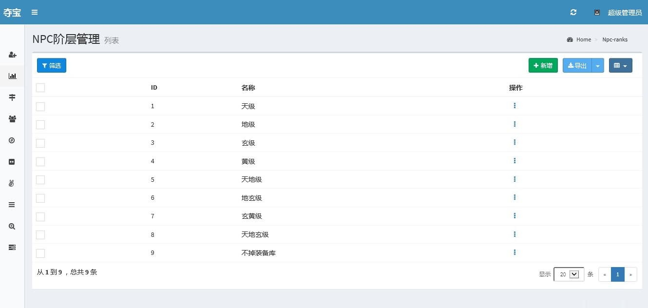The height and width of the screenshot is (308, 648).
Task: Open the action menu for row 天级
Action: [x=515, y=106]
